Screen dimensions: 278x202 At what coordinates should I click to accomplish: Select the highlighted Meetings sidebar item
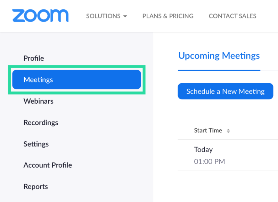[76, 80]
